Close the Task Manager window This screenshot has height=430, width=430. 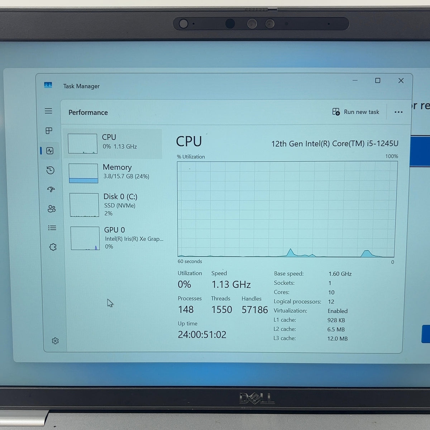pos(401,81)
